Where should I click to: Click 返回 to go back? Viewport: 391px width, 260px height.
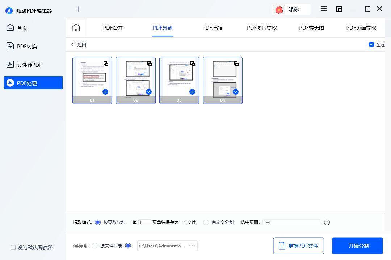(79, 44)
